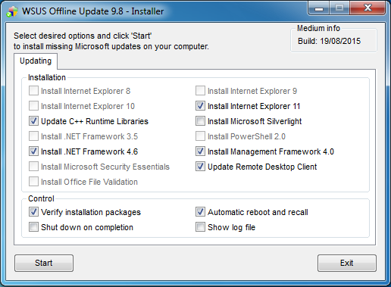Uncheck Install Internet Explorer 11
391x287 pixels.
point(200,106)
